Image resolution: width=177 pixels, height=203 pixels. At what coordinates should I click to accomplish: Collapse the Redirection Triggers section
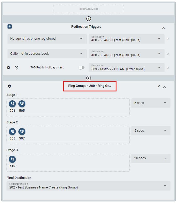[163, 28]
